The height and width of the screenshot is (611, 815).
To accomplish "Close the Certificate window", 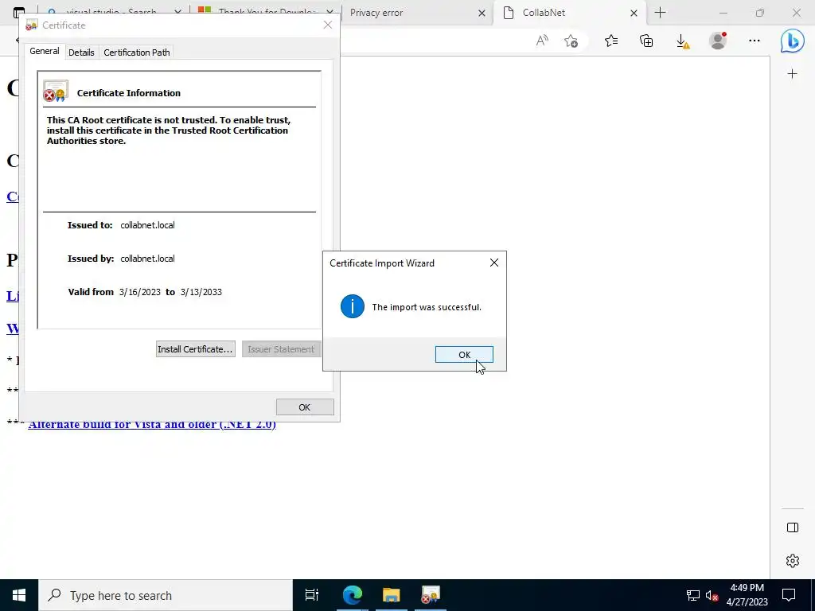I will point(327,25).
